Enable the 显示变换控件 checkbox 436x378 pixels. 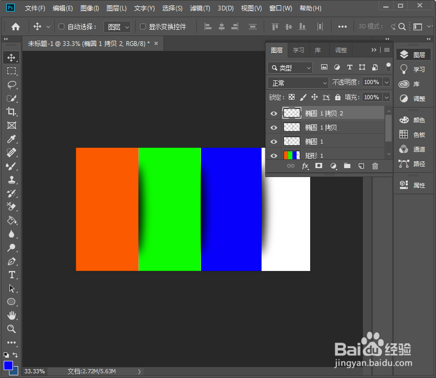(143, 27)
